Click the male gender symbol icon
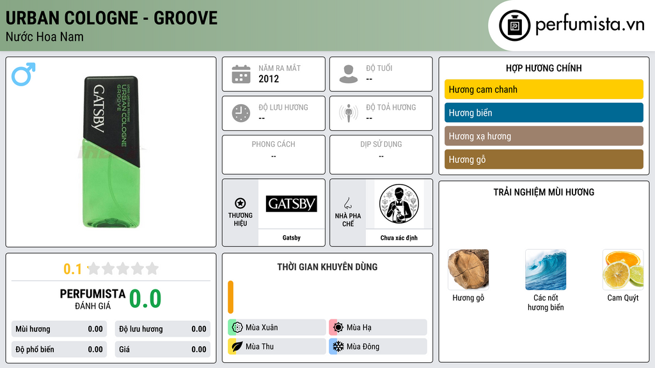The width and height of the screenshot is (655, 368). (x=24, y=74)
